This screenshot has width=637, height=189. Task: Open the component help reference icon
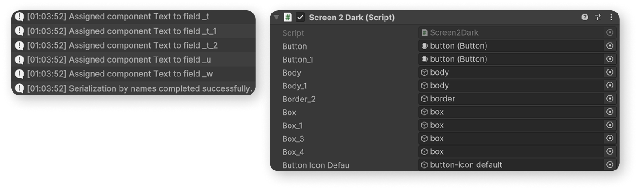(585, 17)
